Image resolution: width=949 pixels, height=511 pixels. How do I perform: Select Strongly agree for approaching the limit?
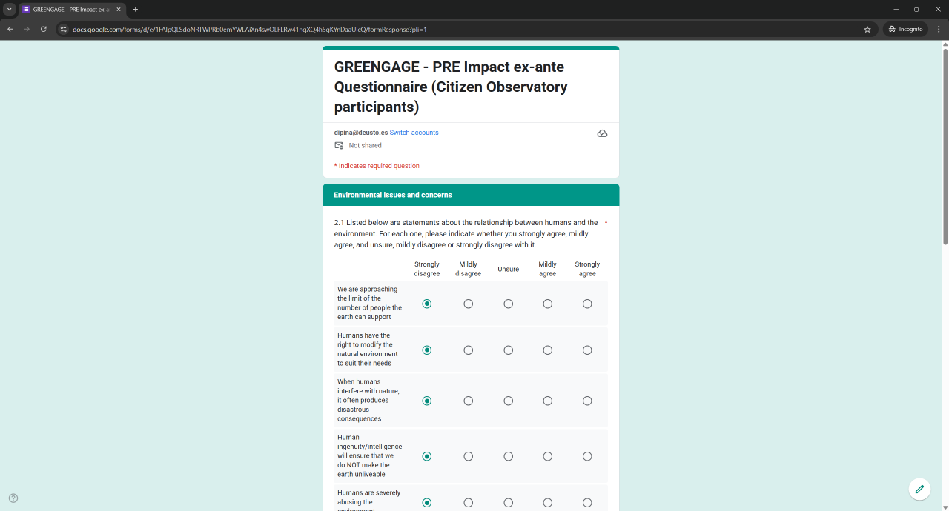tap(587, 304)
